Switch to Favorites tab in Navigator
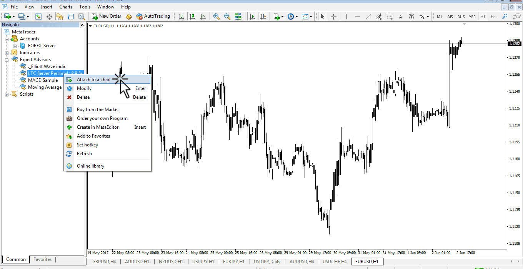The width and height of the screenshot is (523, 269). 43,259
